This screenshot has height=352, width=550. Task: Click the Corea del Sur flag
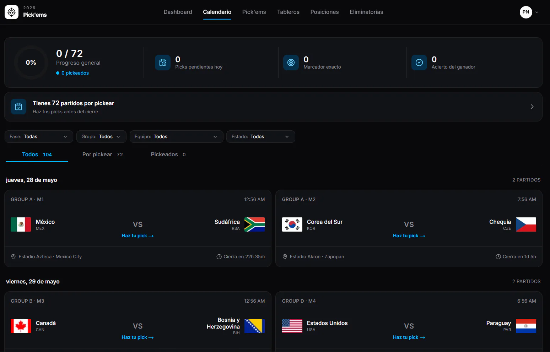[292, 224]
